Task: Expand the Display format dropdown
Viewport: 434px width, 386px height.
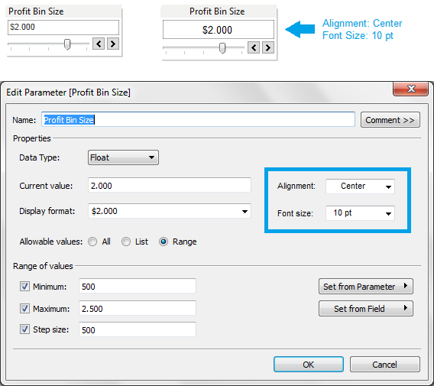Action: (170, 211)
